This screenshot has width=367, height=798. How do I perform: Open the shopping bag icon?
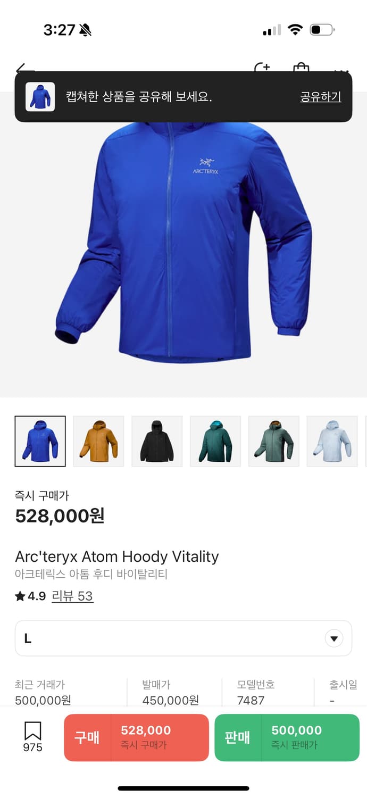[x=301, y=68]
